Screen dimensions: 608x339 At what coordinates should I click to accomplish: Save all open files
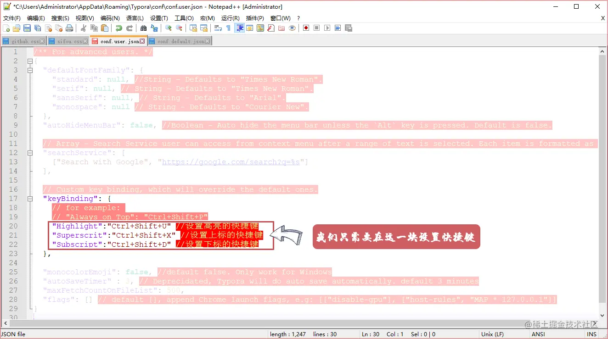[x=37, y=28]
